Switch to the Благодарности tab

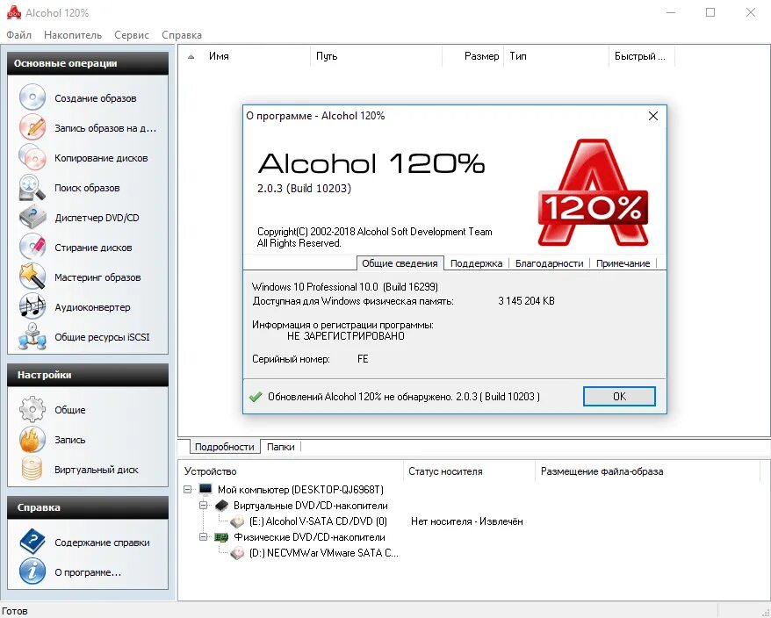549,263
